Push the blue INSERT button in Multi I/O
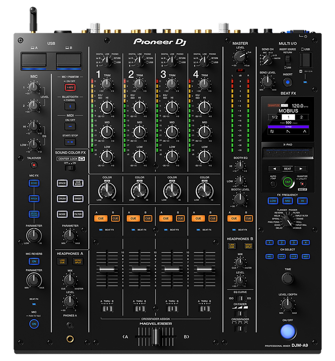 (287, 82)
